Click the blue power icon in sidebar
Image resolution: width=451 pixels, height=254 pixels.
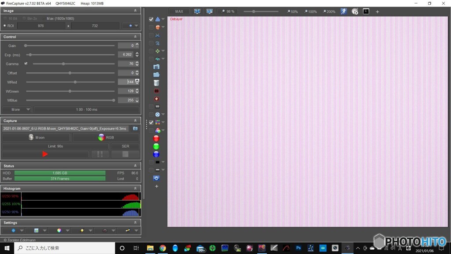(x=156, y=178)
